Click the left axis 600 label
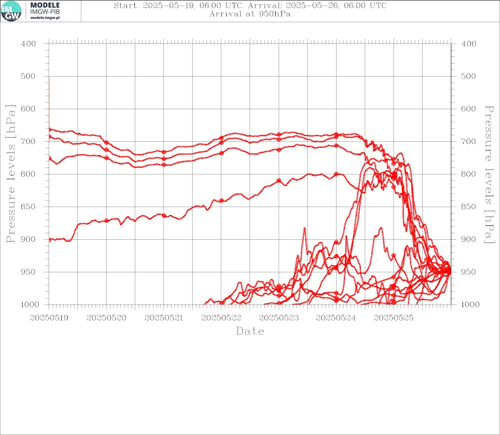This screenshot has height=435, width=500. (x=28, y=109)
